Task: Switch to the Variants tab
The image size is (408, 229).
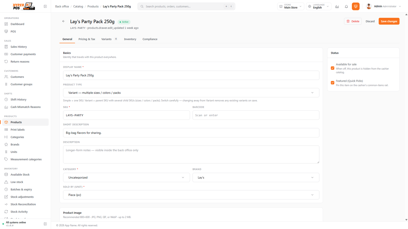Action: (109, 39)
